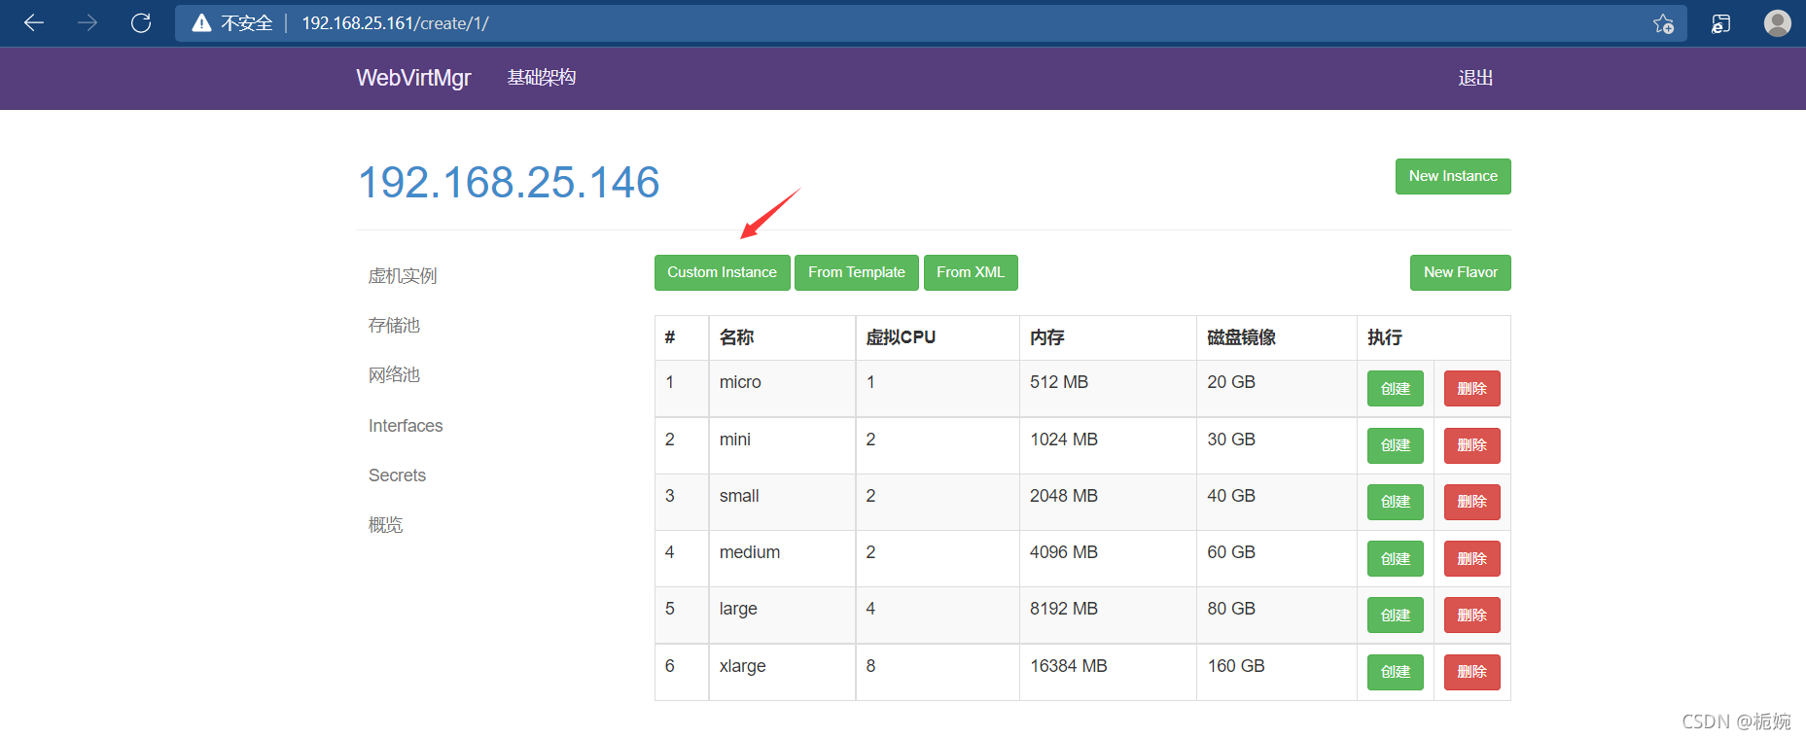The height and width of the screenshot is (739, 1806).
Task: Click the address bar URL field
Action: (929, 23)
